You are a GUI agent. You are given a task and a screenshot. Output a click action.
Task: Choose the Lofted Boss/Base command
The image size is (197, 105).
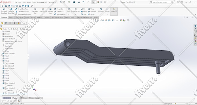(x=22, y=12)
